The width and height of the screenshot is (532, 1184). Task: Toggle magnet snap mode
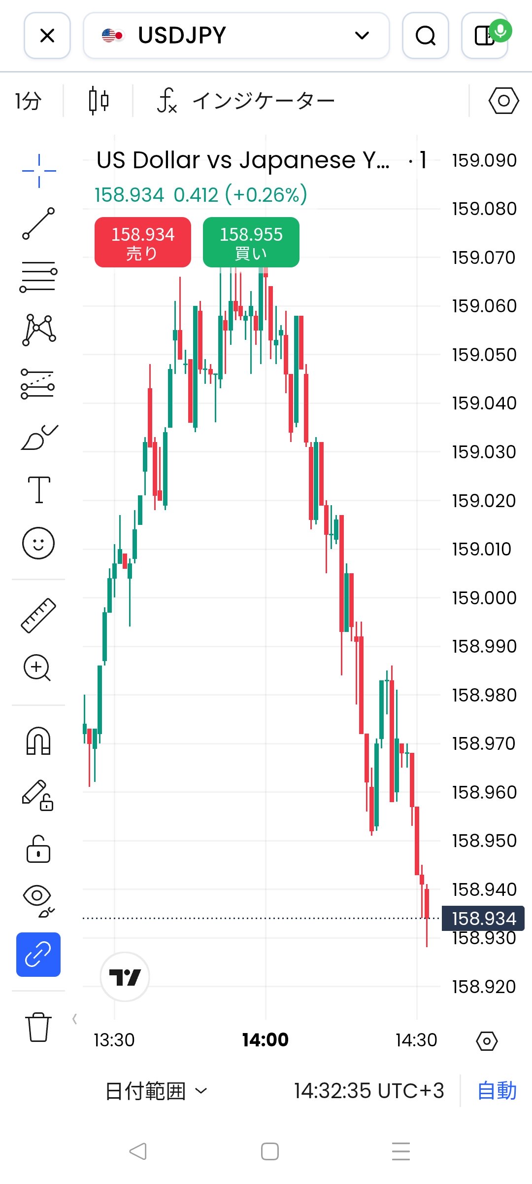pos(38,741)
